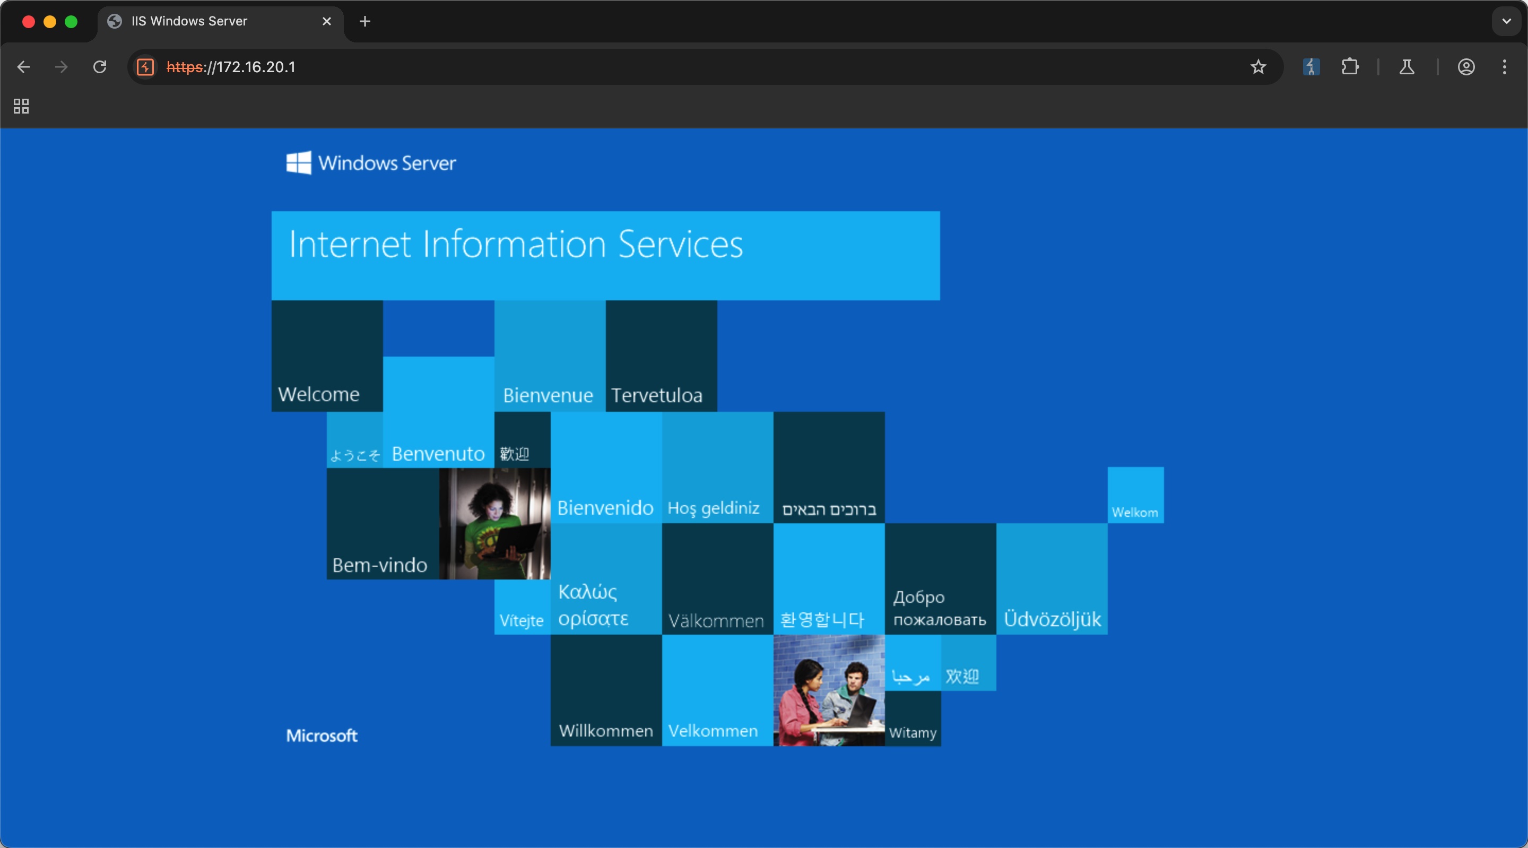
Task: Close the IIS Windows Server tab
Action: 327,21
